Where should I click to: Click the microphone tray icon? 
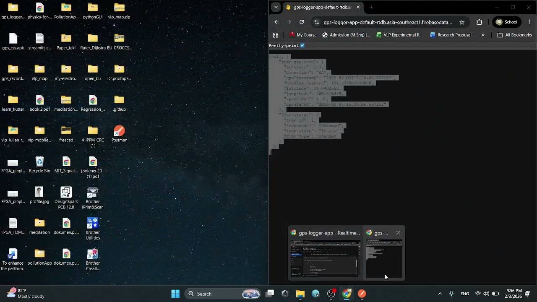[451, 294]
